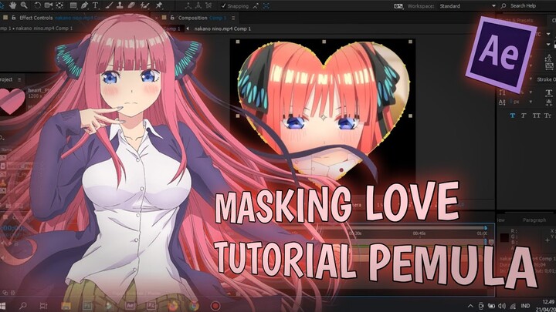Open Task View on the taskbar
This screenshot has width=556, height=312.
pos(43,306)
